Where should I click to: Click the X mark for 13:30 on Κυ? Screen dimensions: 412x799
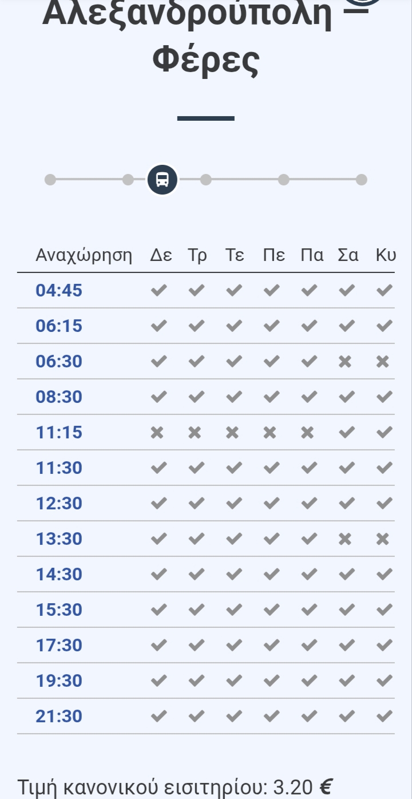[x=383, y=539]
